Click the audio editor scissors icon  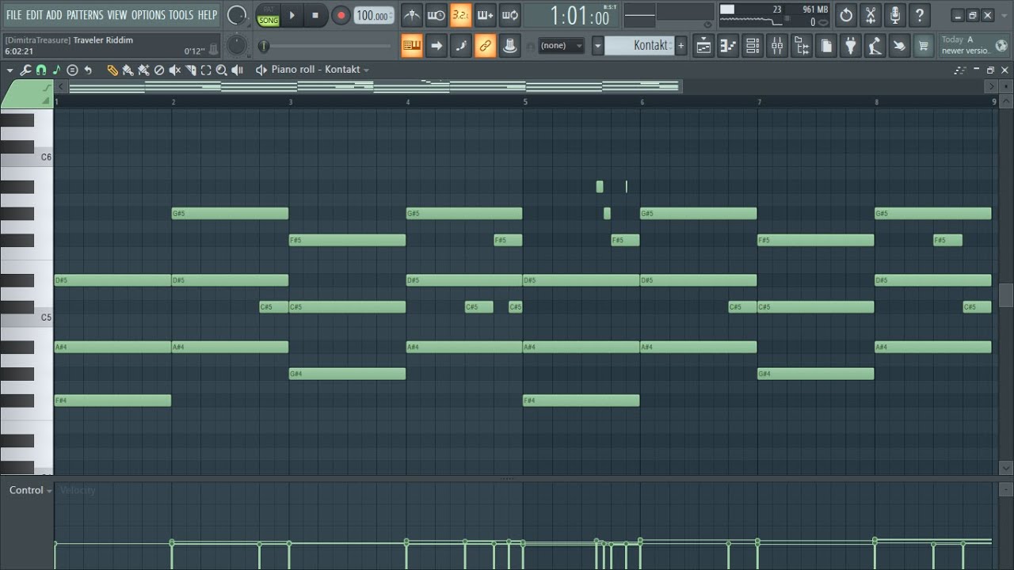click(871, 15)
